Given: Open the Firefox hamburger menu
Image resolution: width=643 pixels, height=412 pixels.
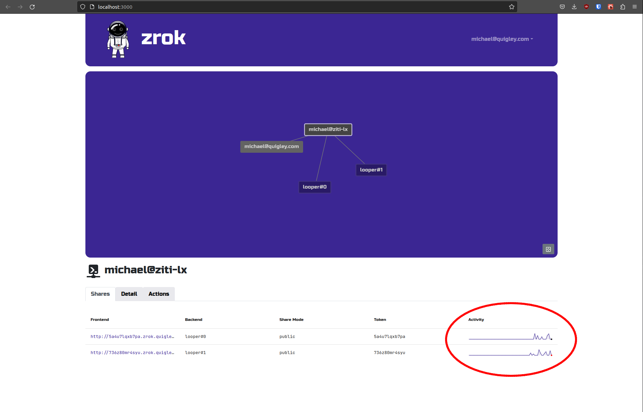Looking at the screenshot, I should (635, 7).
